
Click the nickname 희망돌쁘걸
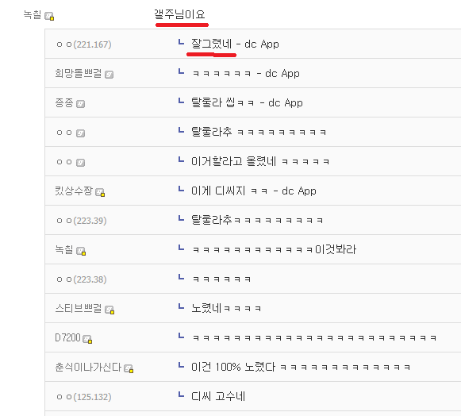79,73
